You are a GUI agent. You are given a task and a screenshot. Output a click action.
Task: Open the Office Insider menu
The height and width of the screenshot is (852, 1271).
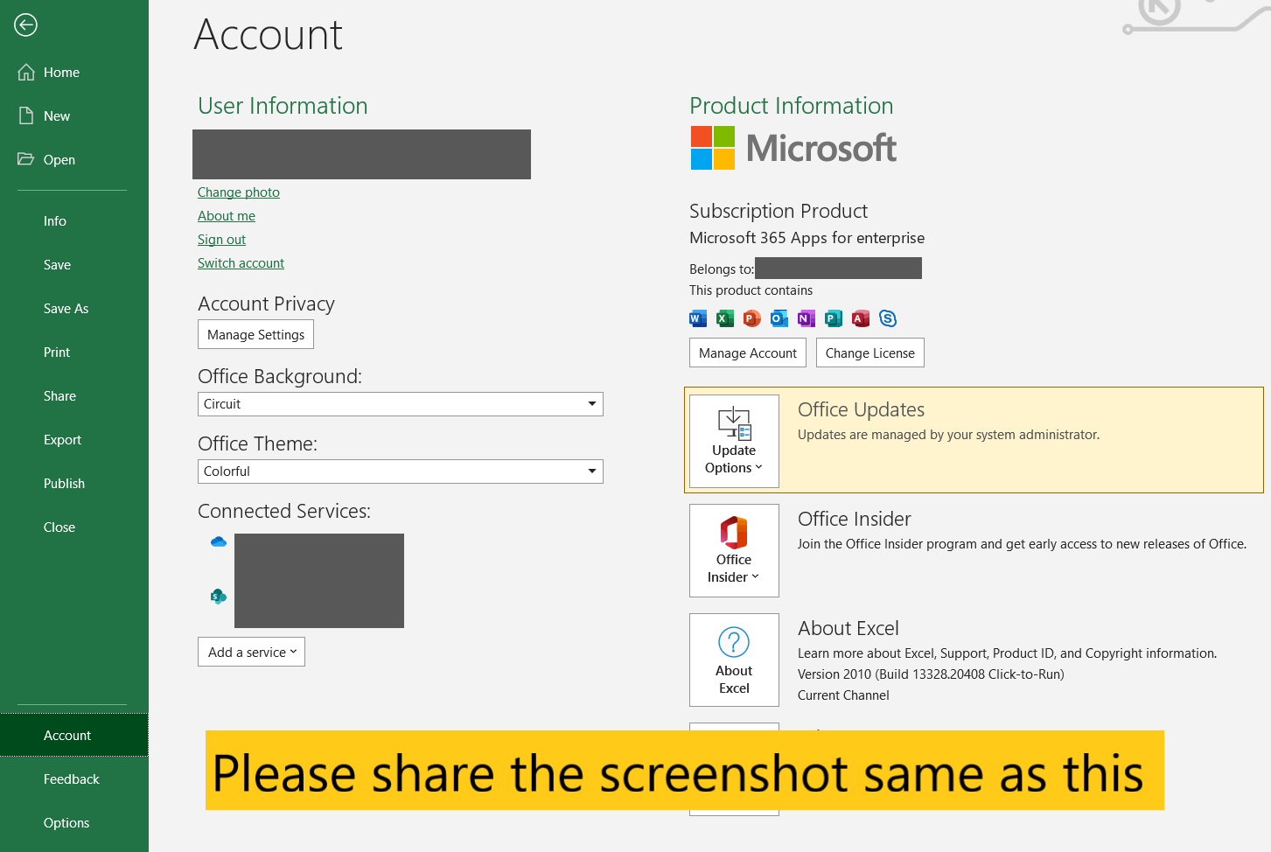coord(734,550)
